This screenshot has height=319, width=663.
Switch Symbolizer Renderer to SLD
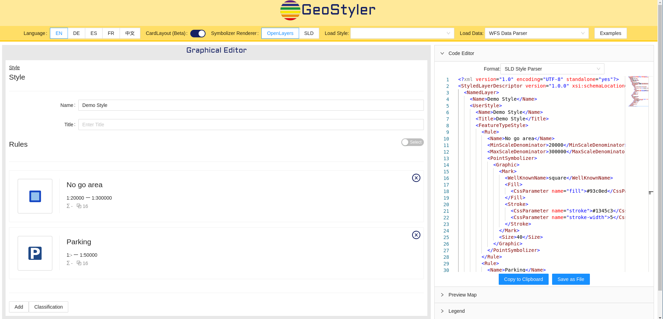[x=308, y=33]
